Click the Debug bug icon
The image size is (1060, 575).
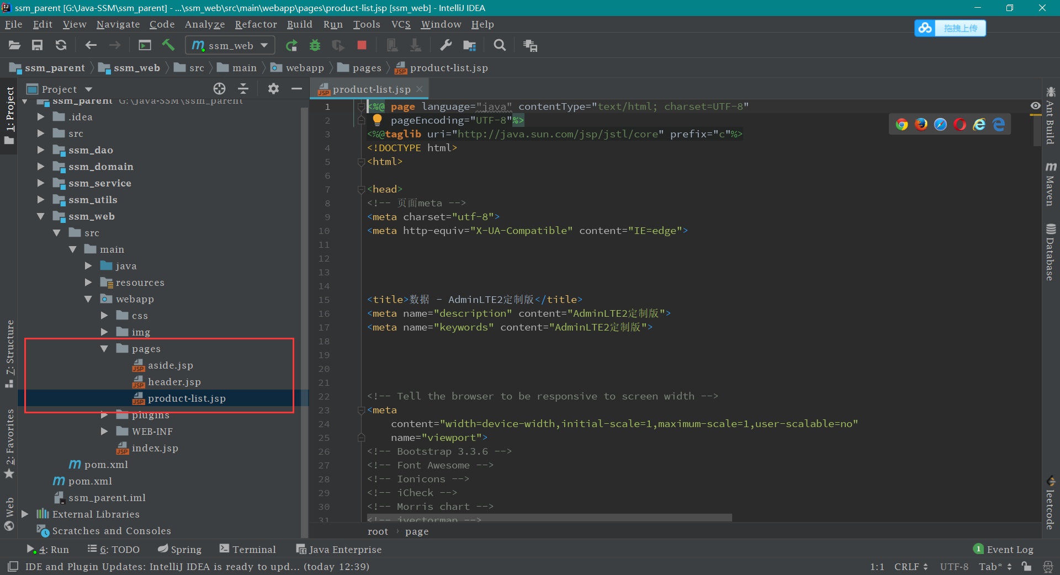click(315, 45)
